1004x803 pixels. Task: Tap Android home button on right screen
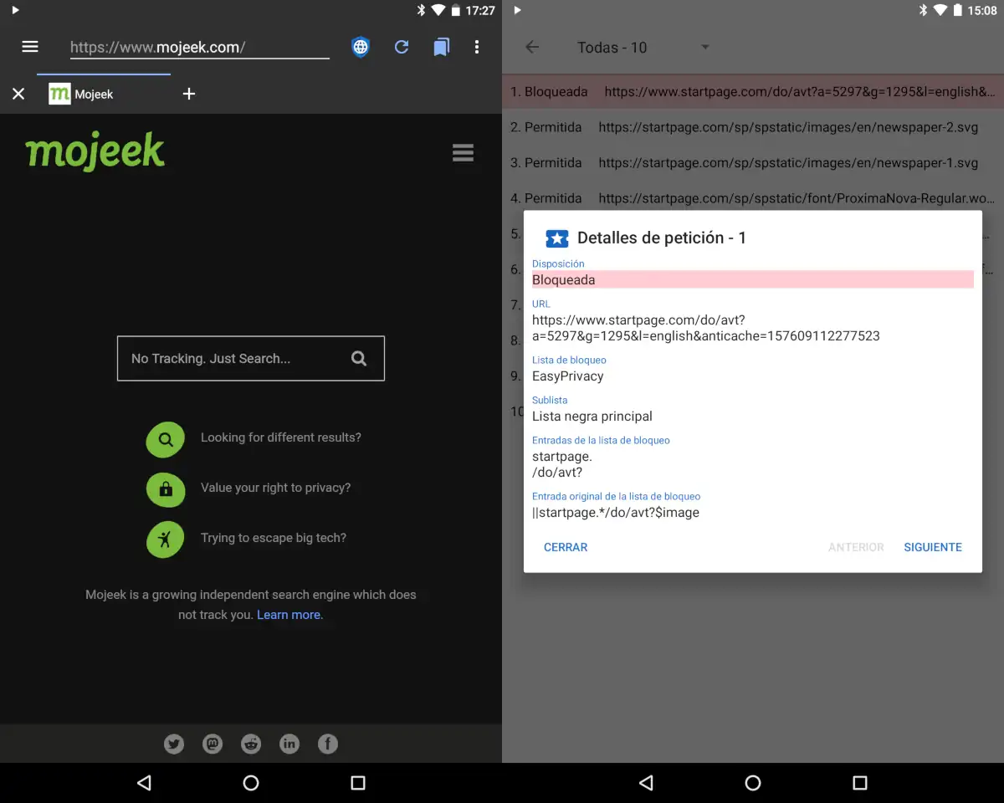coord(753,783)
